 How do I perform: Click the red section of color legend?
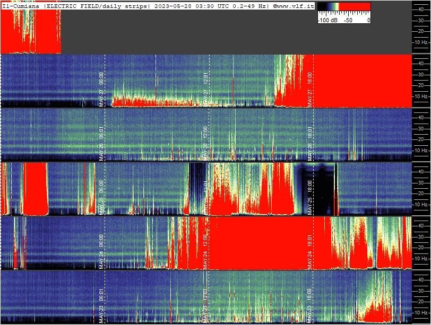click(x=355, y=6)
